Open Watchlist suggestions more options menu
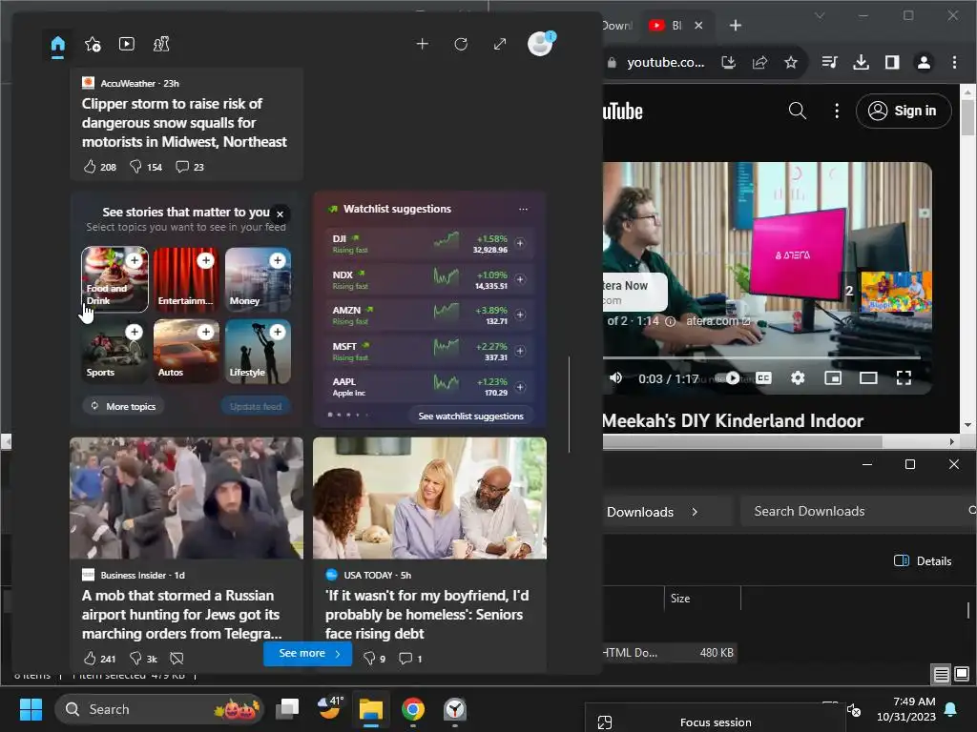The height and width of the screenshot is (732, 977). coord(524,209)
